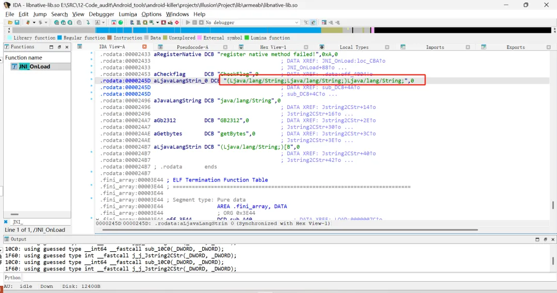557x293 pixels.
Task: Open the Edit menu
Action: tap(23, 14)
